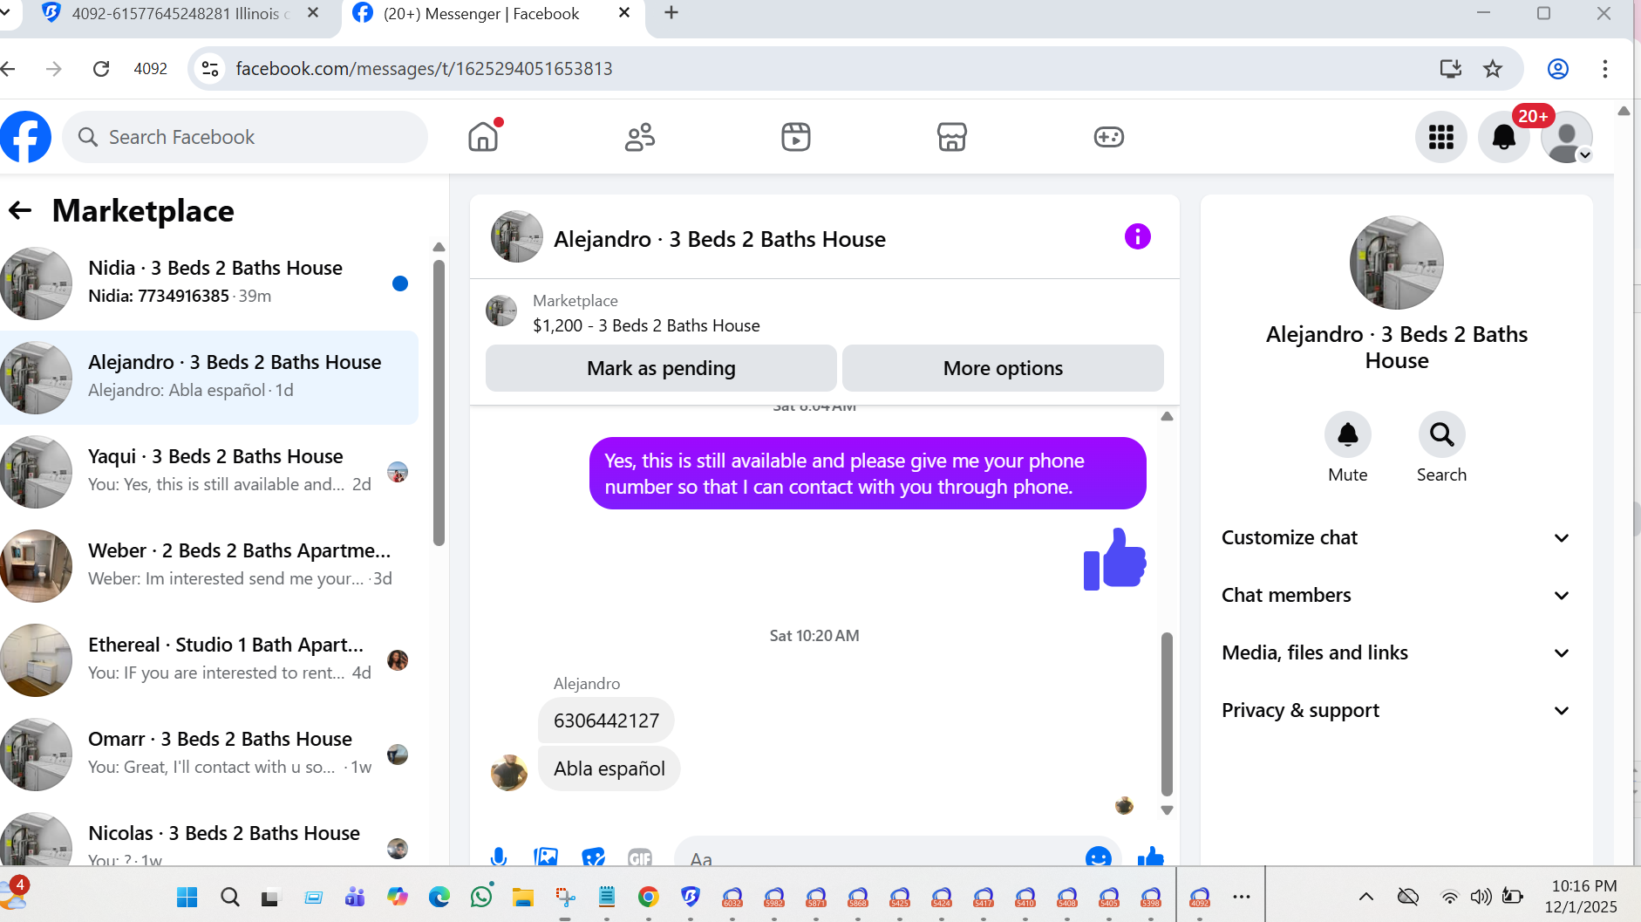Open the Omarr 3 Beds 2 Baths conversation

[209, 754]
